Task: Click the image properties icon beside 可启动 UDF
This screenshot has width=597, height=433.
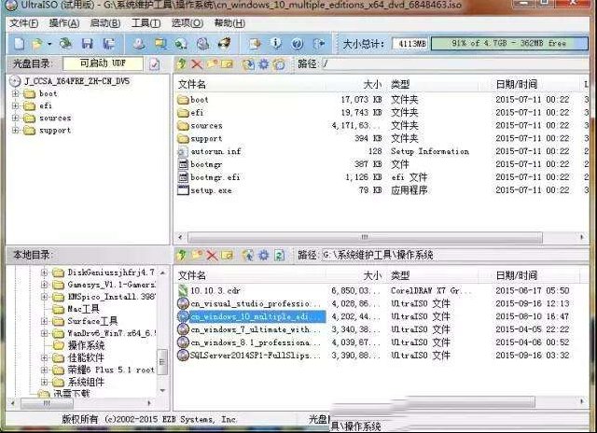Action: [x=154, y=64]
